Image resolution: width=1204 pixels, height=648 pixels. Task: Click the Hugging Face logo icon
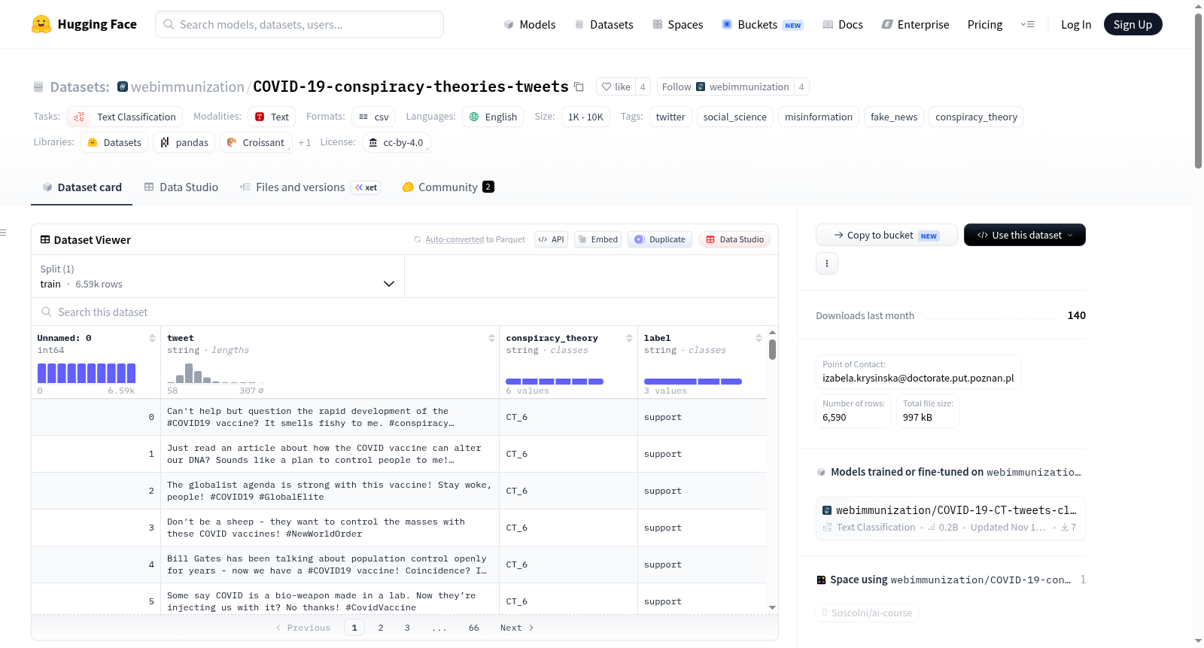coord(41,24)
